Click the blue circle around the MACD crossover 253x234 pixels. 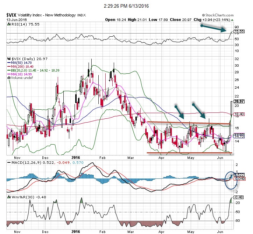point(229,180)
